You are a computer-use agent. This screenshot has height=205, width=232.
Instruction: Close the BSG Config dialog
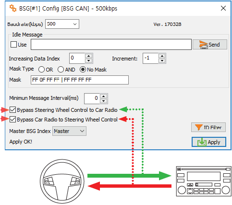pos(223,8)
